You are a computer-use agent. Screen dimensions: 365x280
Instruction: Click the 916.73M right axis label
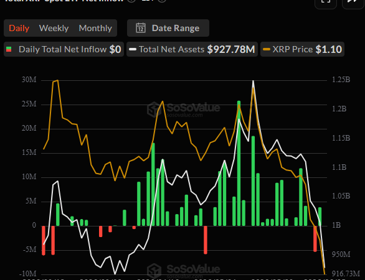[346, 274]
